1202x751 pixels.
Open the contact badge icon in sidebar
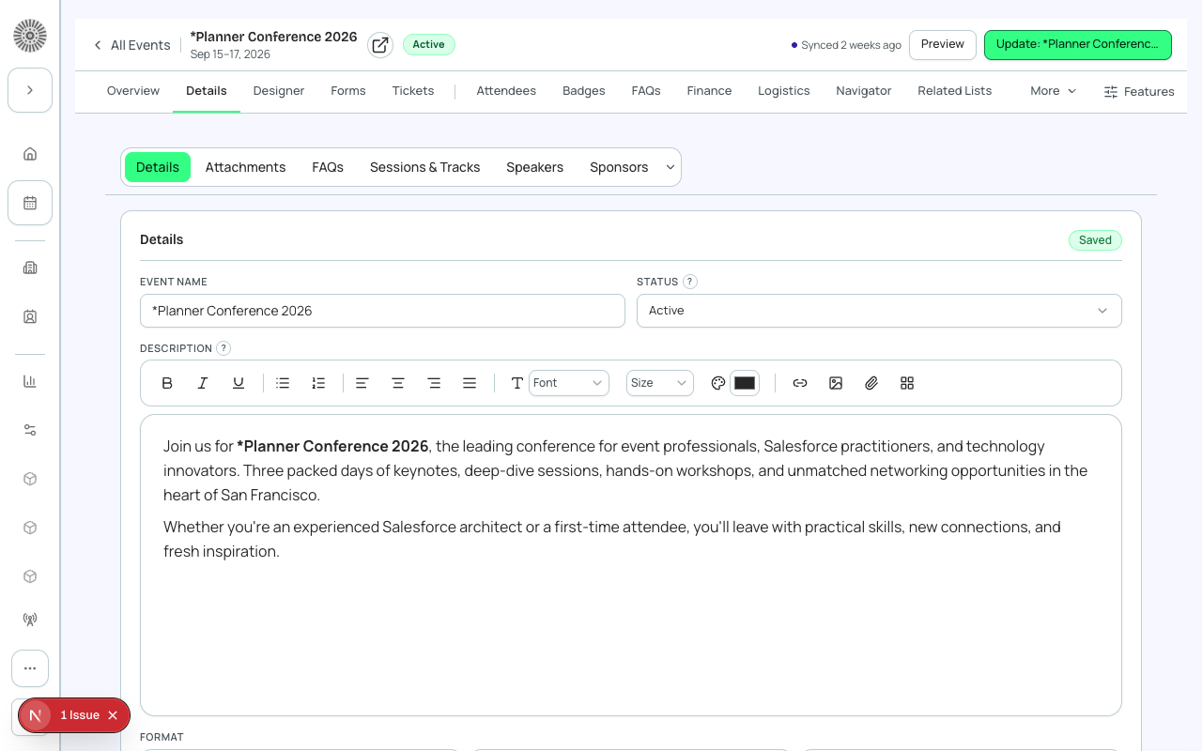(x=30, y=317)
